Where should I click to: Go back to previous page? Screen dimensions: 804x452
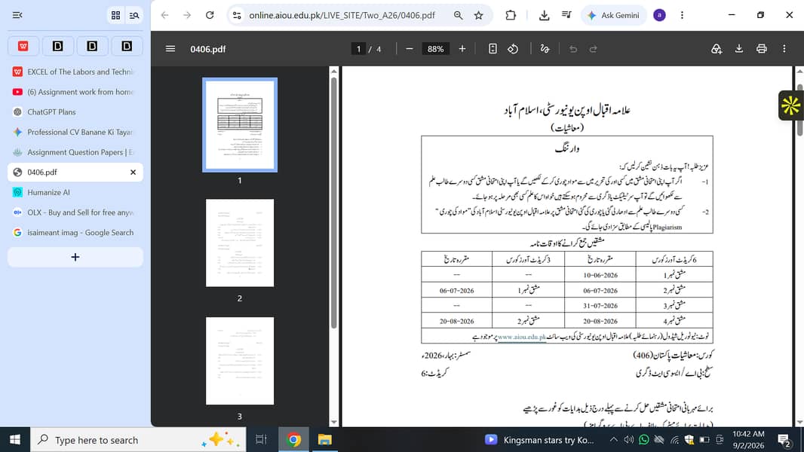164,15
